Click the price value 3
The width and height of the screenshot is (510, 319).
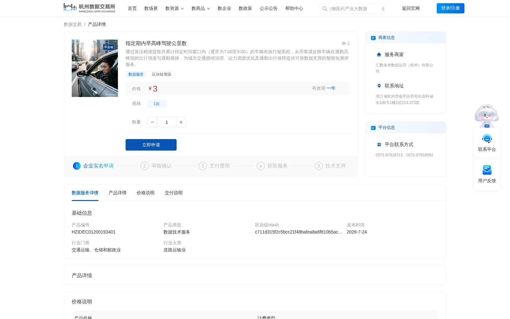(x=155, y=89)
